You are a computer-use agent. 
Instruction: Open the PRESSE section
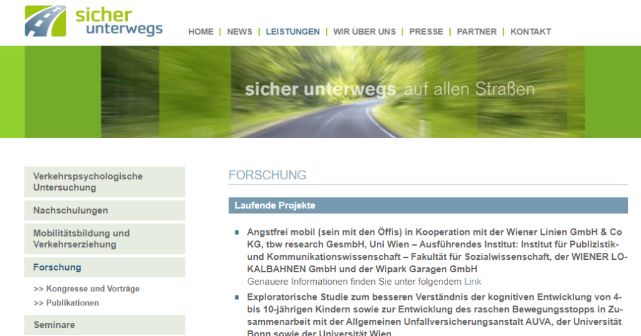click(x=426, y=32)
